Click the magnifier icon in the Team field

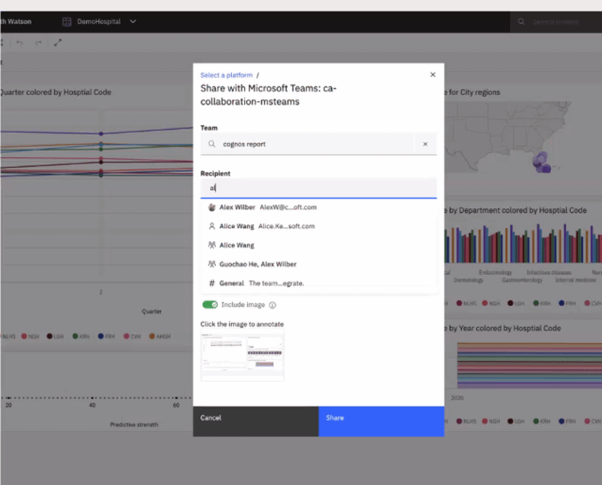click(x=212, y=144)
